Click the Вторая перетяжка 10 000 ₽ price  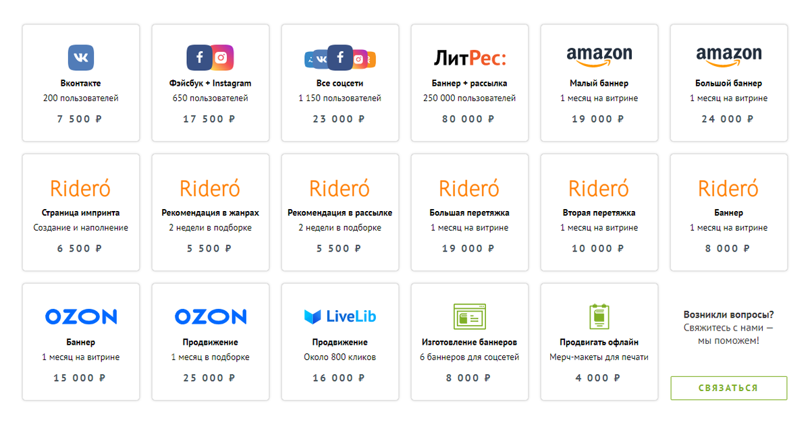pos(599,248)
